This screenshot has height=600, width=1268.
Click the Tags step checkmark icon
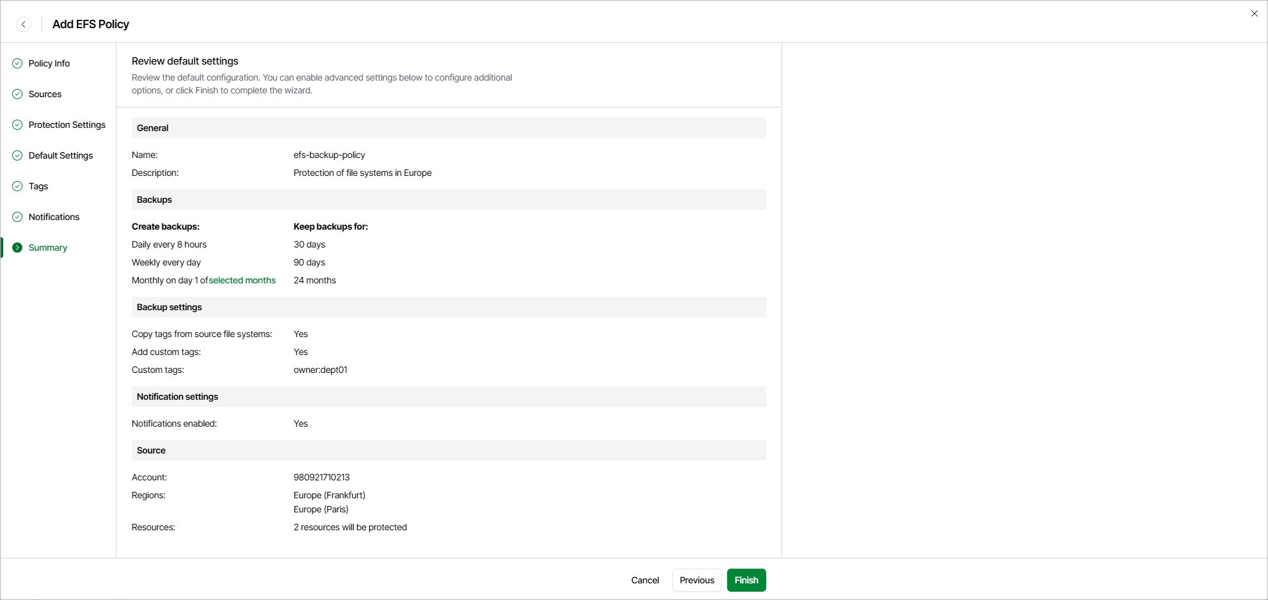pyautogui.click(x=17, y=186)
